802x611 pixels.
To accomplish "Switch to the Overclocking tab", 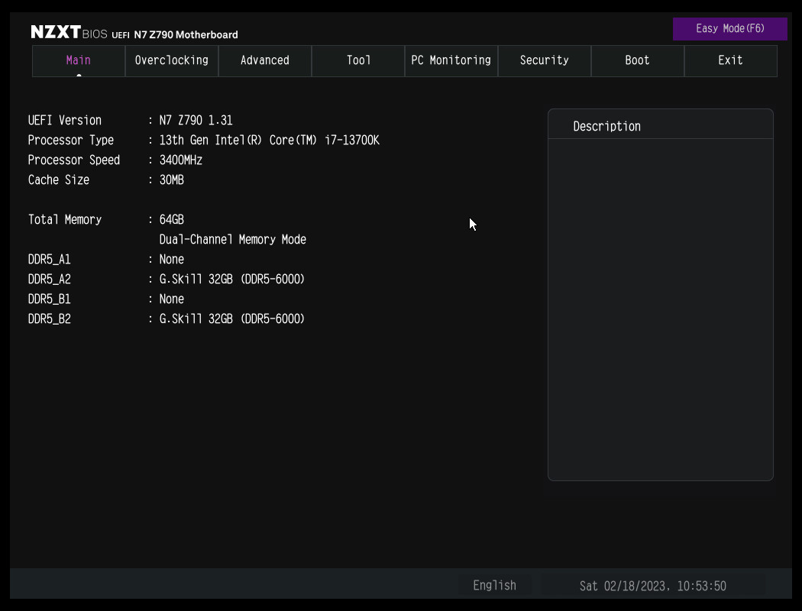I will [171, 60].
